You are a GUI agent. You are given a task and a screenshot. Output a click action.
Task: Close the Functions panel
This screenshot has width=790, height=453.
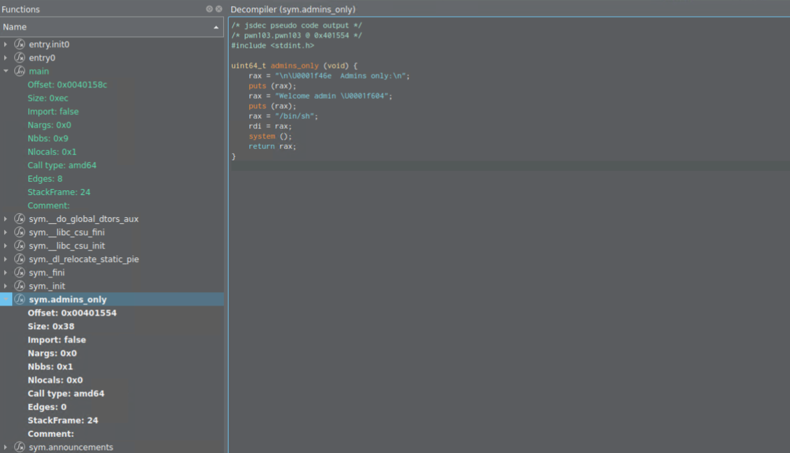[x=218, y=9]
